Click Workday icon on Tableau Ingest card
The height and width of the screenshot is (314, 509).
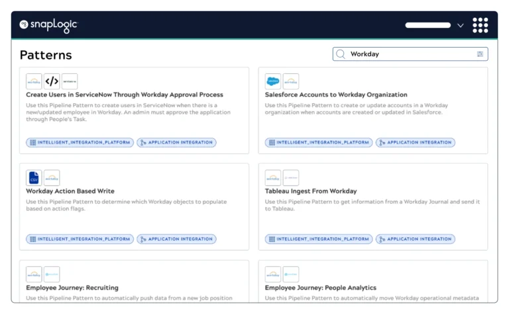pyautogui.click(x=273, y=178)
